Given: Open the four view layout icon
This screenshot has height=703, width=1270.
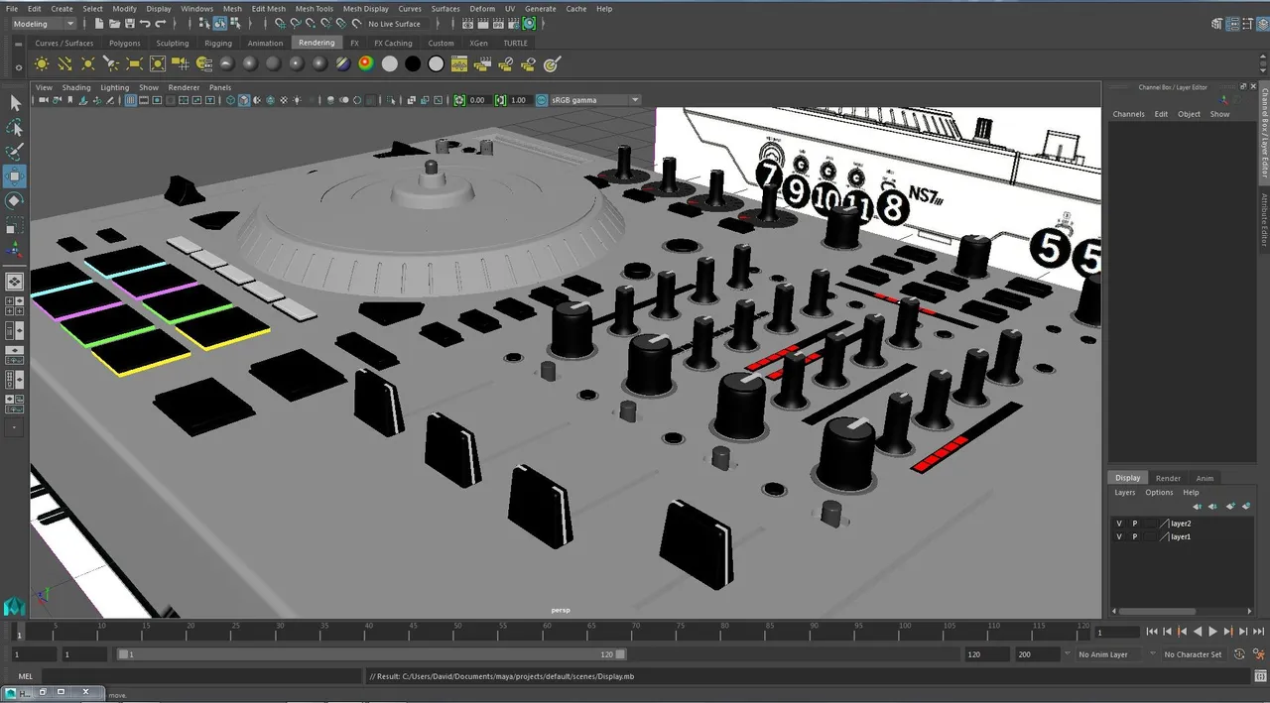Looking at the screenshot, I should (x=15, y=306).
